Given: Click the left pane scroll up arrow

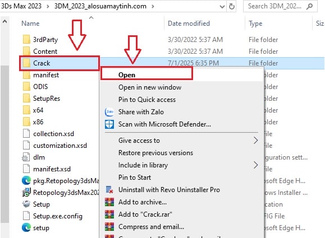Looking at the screenshot, I should click(4, 21).
